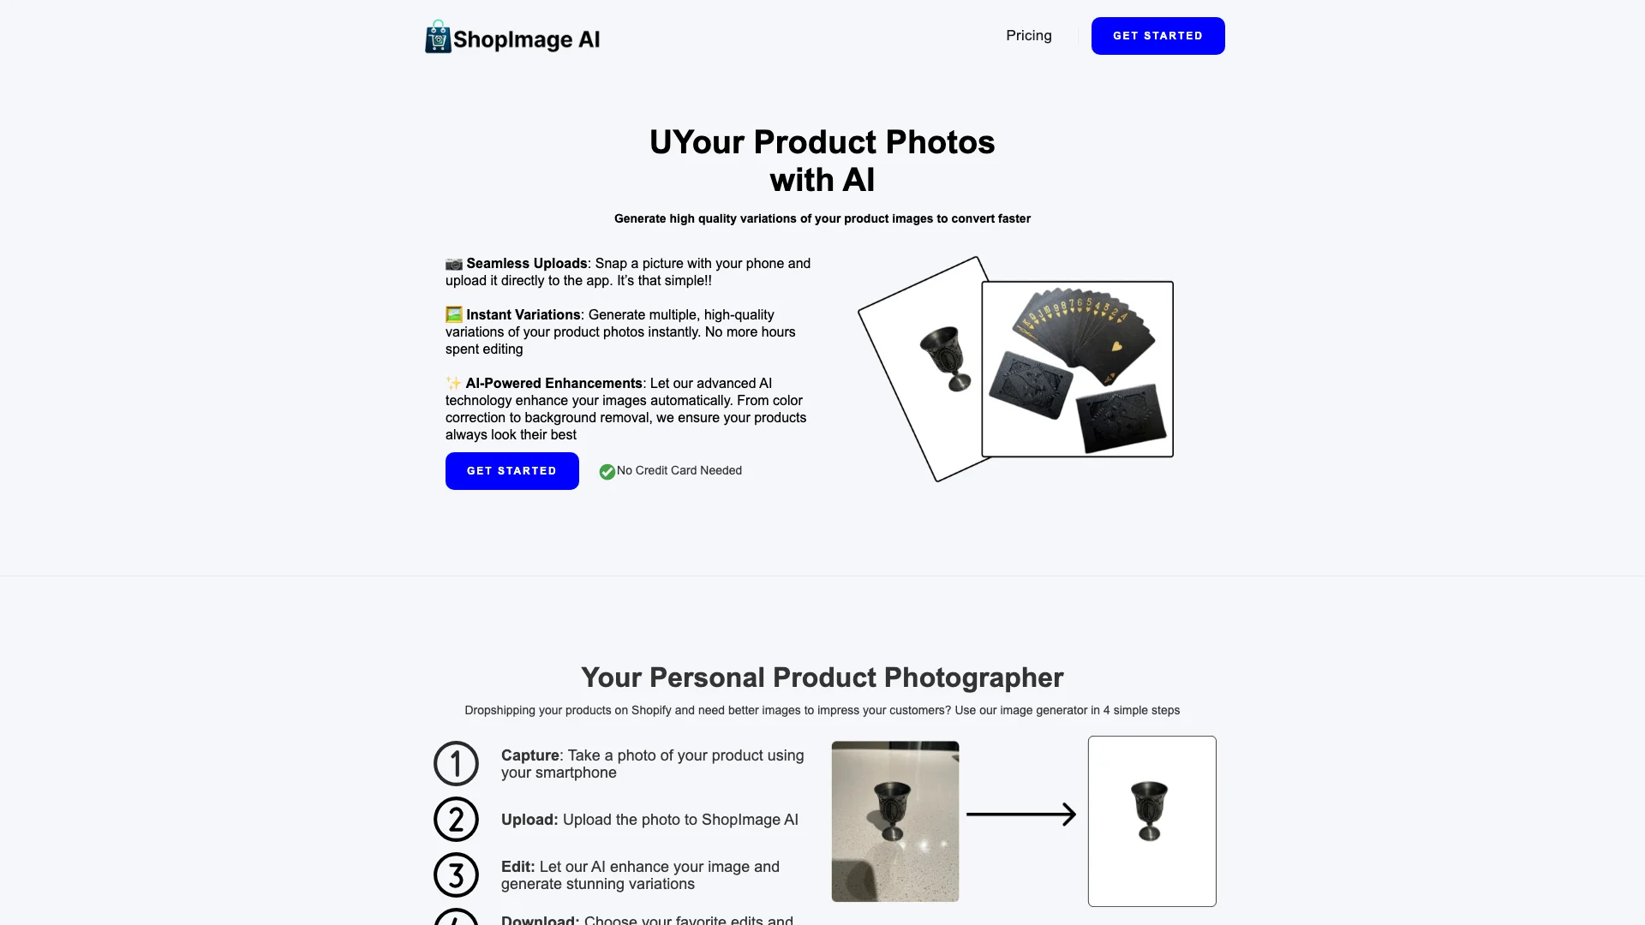Click the after photo of the goblet product

coord(1151,820)
